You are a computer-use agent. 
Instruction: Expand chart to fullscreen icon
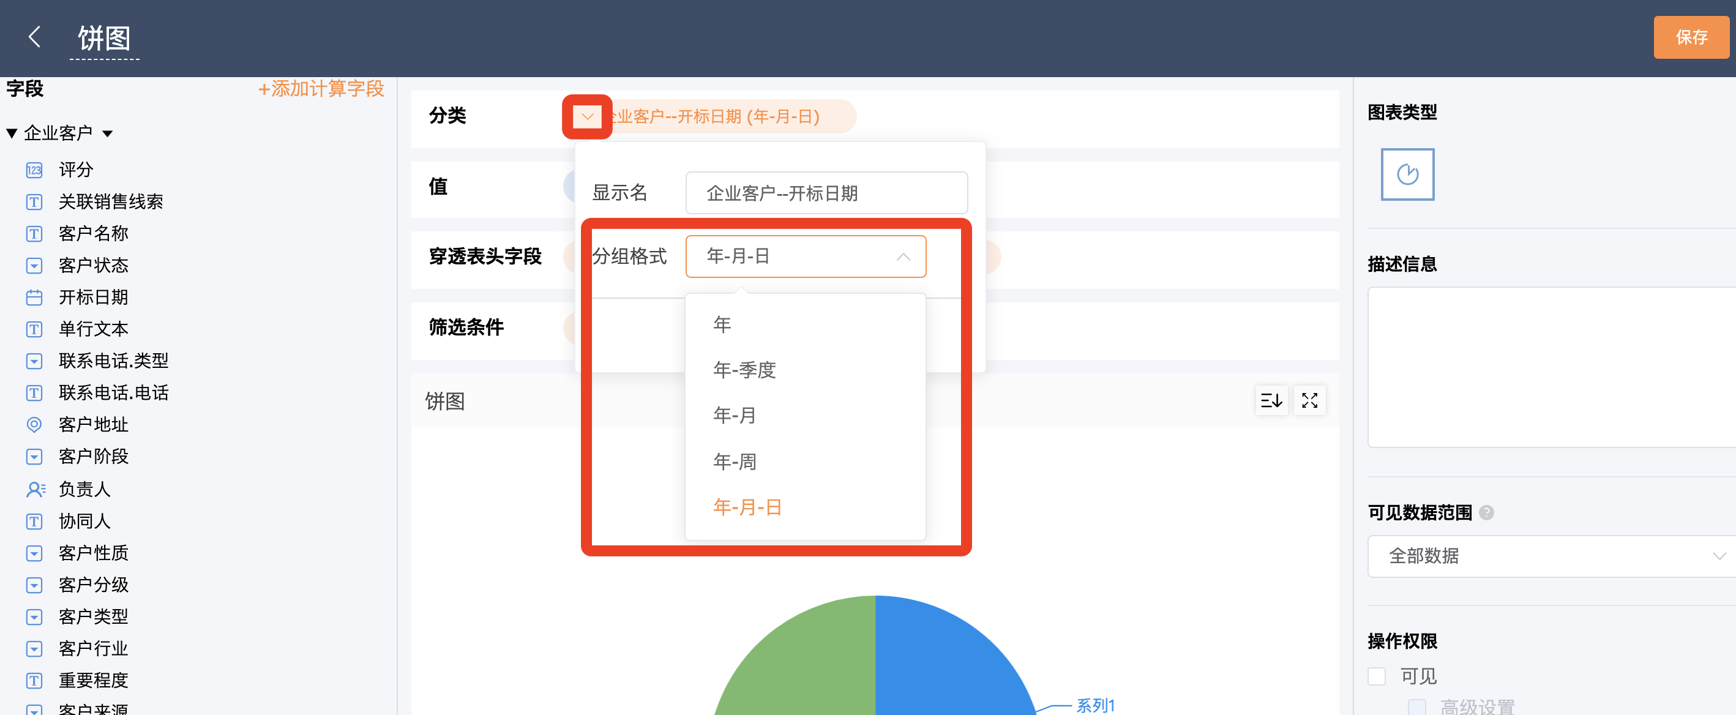tap(1309, 400)
